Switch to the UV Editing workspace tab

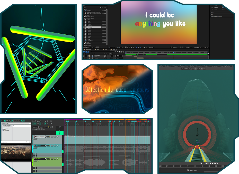[x=175, y=66]
